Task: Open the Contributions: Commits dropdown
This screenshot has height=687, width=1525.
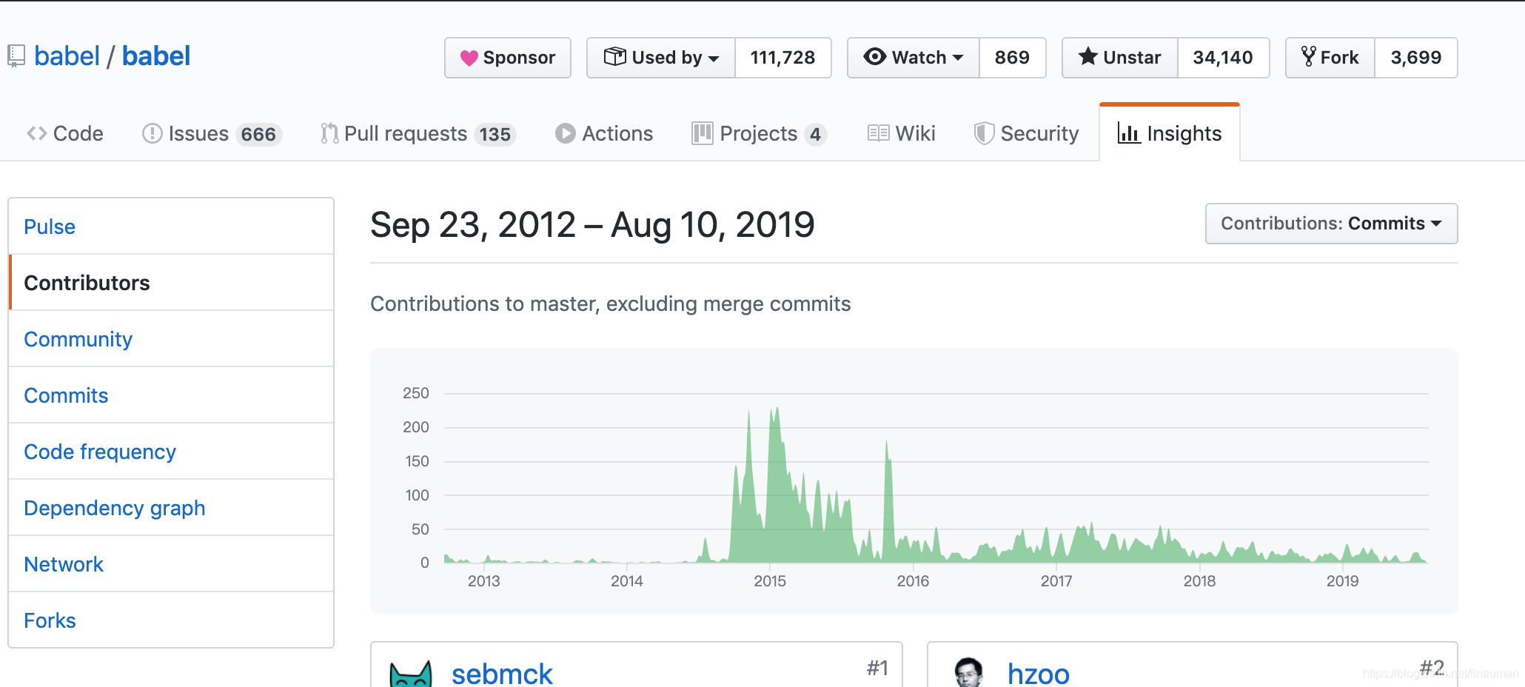Action: [x=1331, y=224]
